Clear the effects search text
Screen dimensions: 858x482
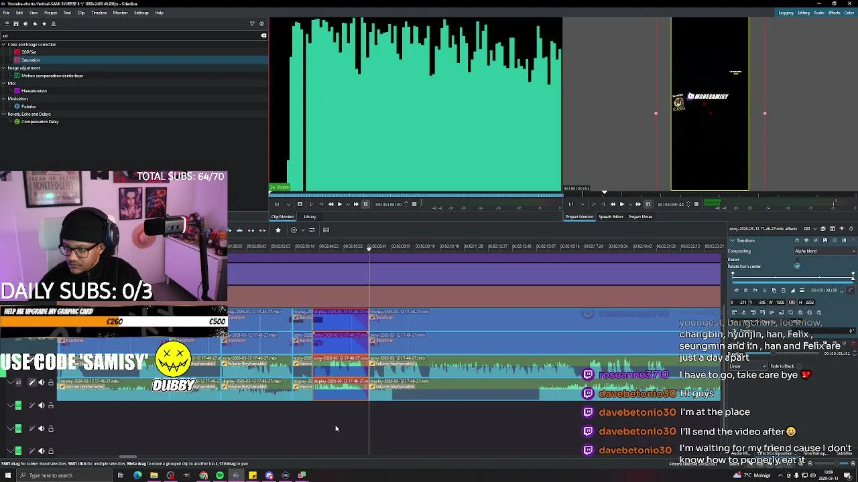[x=263, y=35]
